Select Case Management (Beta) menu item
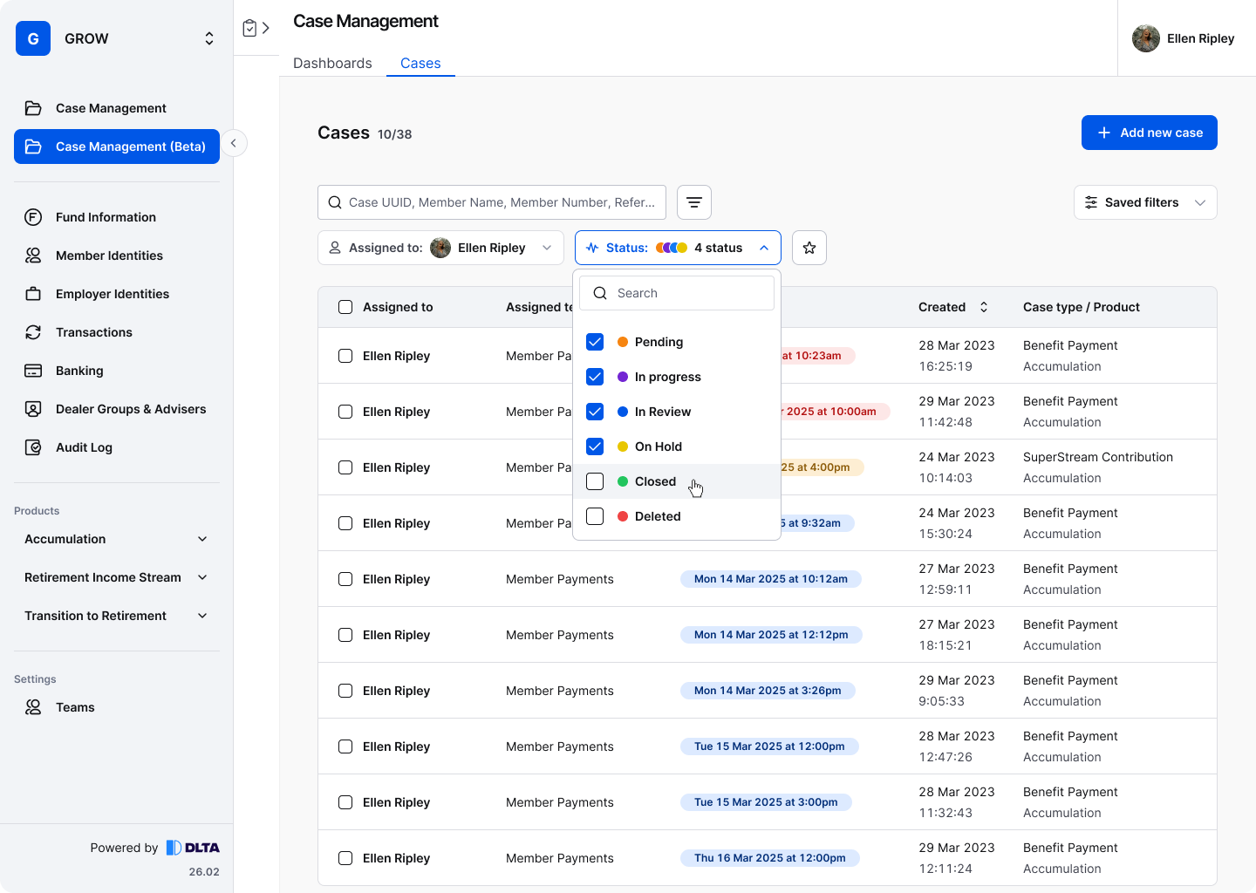1256x893 pixels. tap(117, 147)
